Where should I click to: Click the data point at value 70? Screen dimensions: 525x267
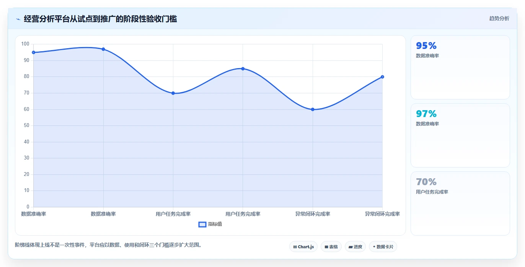click(x=173, y=93)
